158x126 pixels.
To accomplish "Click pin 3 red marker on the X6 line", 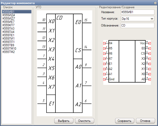I will [104, 53].
